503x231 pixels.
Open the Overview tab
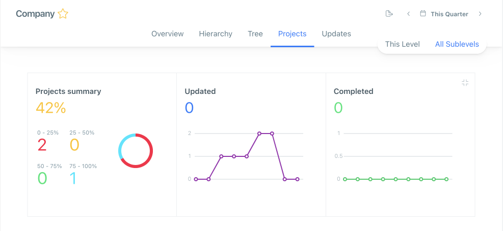click(167, 34)
